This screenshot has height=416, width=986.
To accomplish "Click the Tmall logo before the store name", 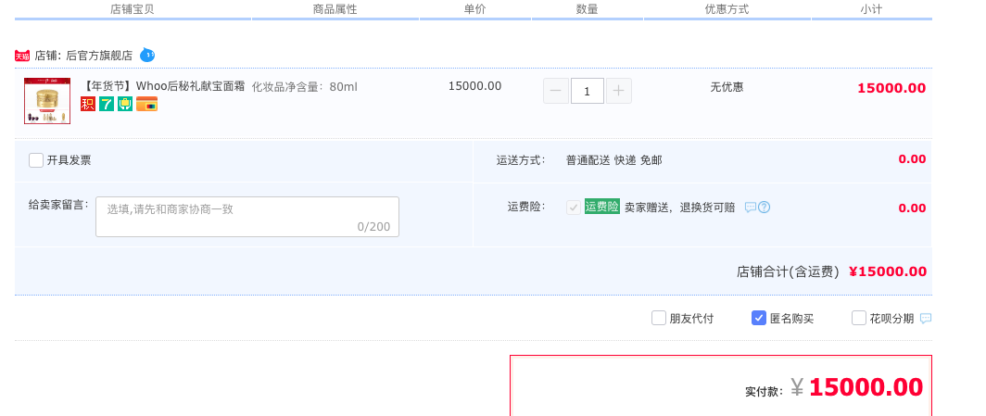I will pos(22,56).
